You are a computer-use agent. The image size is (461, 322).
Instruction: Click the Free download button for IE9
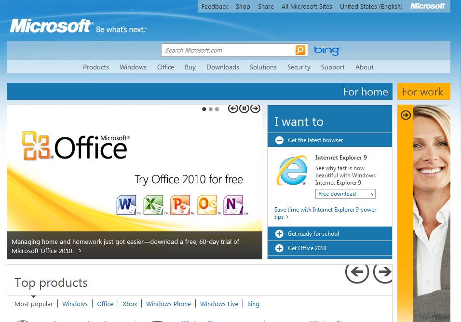(345, 194)
